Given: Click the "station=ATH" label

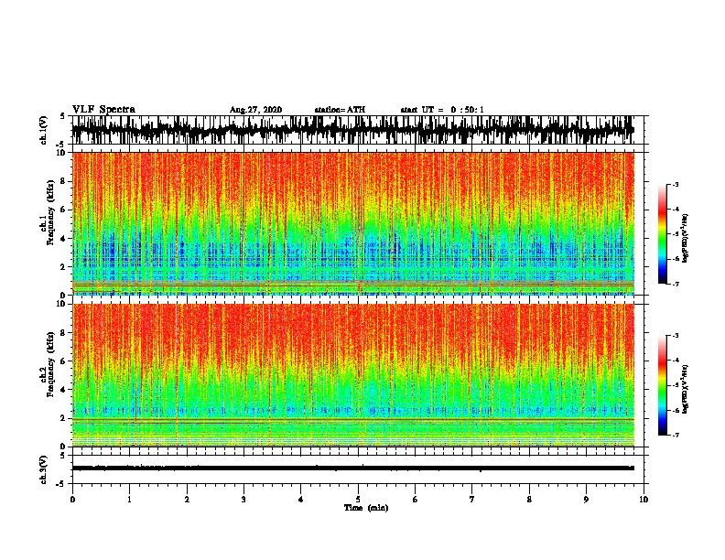Looking at the screenshot, I should (x=340, y=110).
